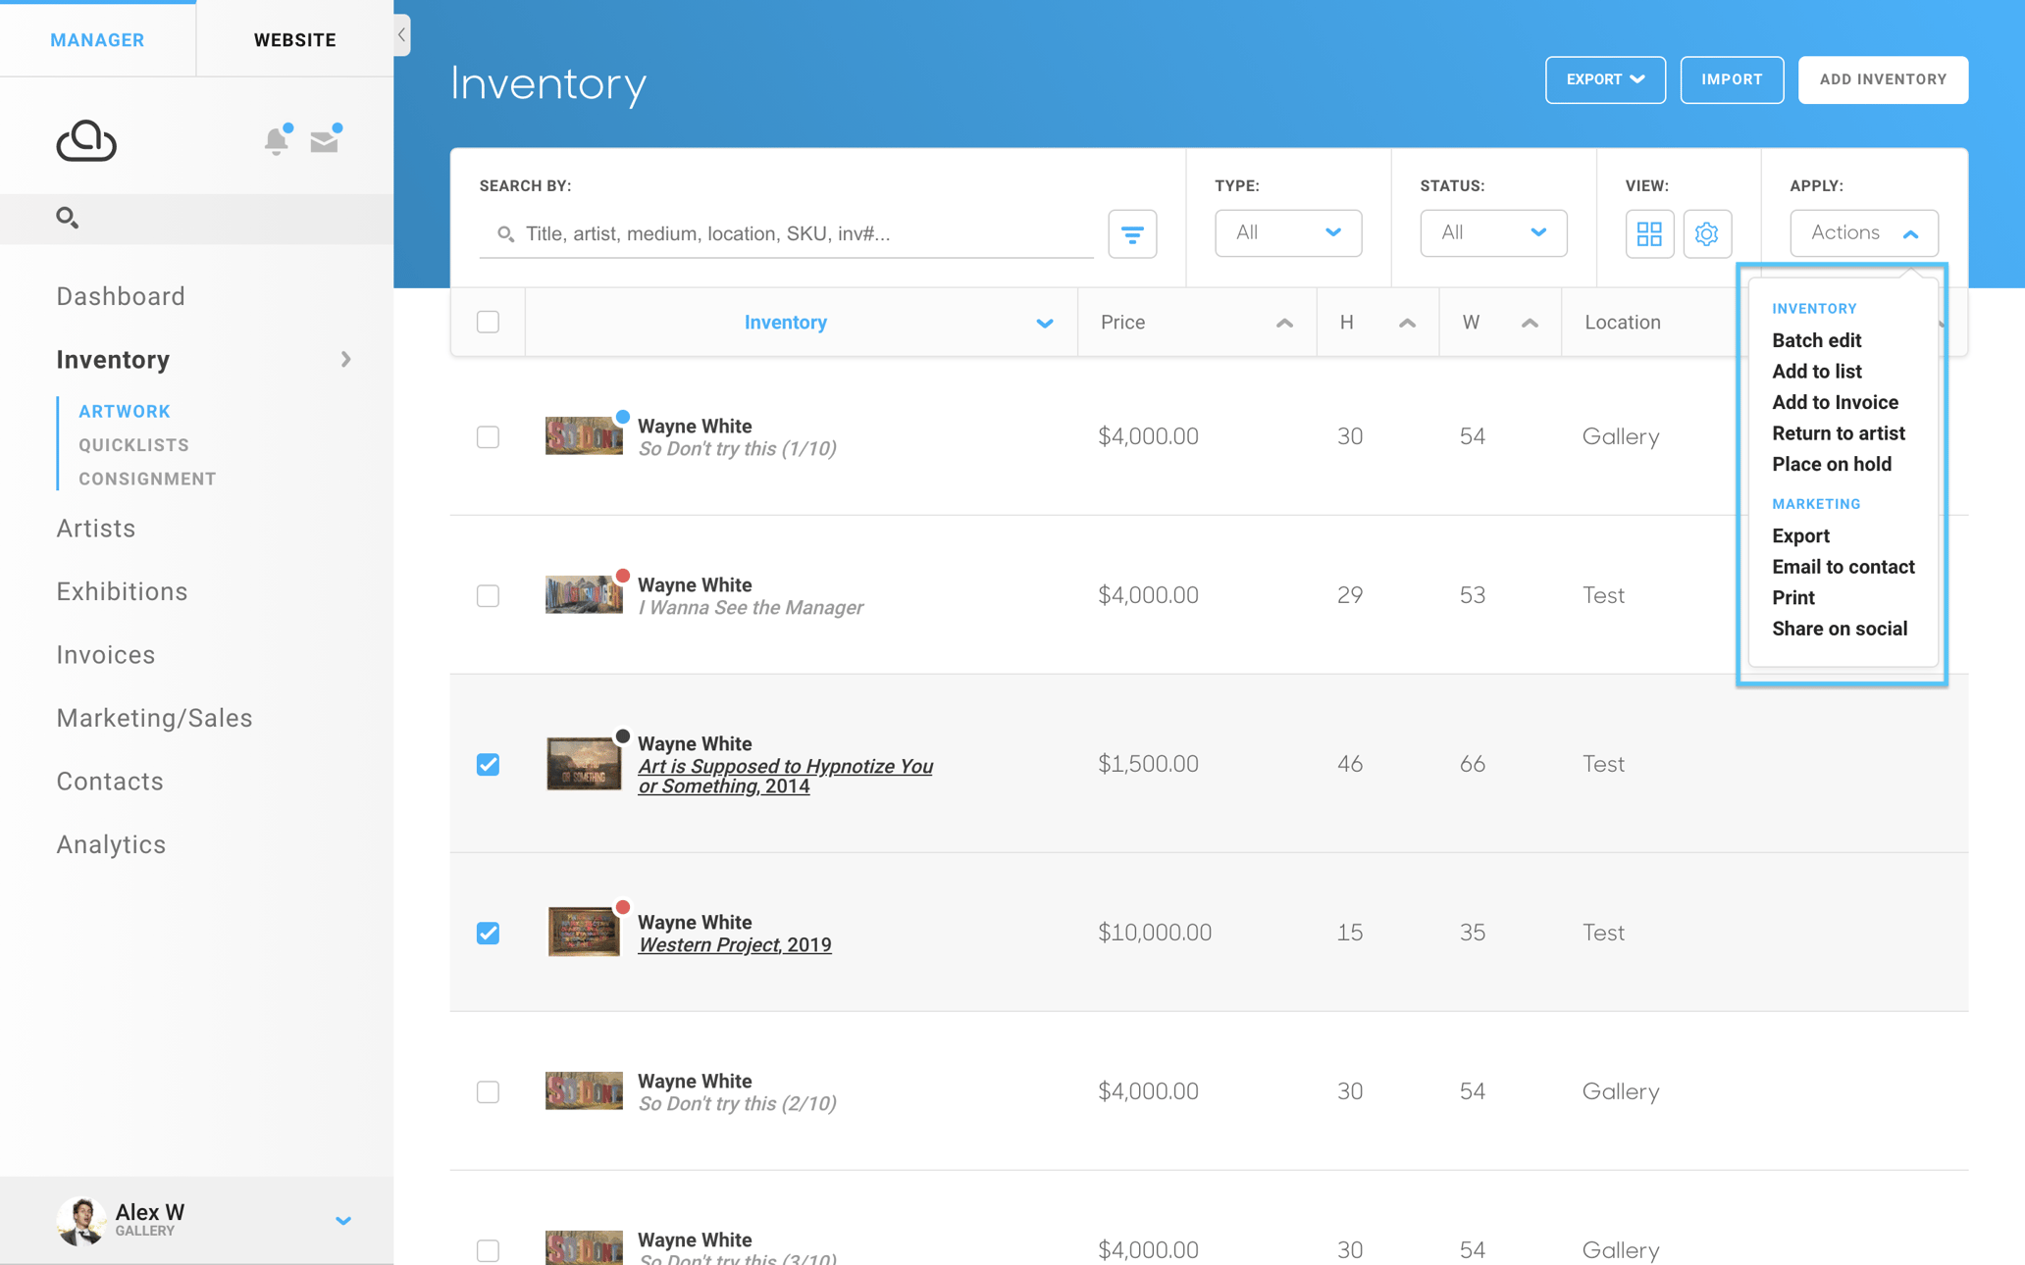Click the ADD INVENTORY button
This screenshot has height=1265, width=2025.
tap(1882, 79)
